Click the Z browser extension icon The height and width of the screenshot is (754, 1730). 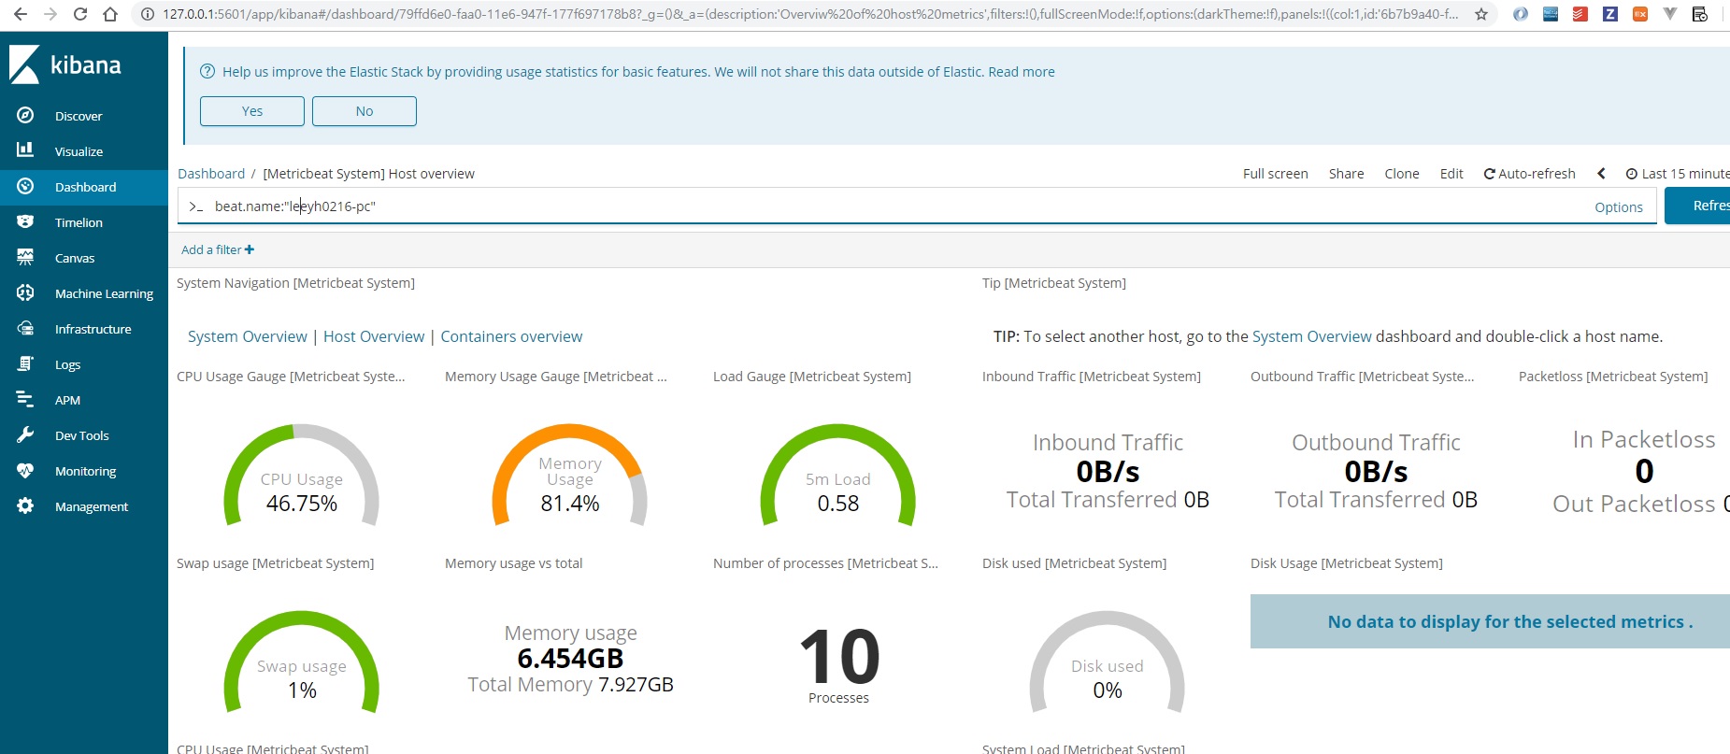pos(1610,14)
